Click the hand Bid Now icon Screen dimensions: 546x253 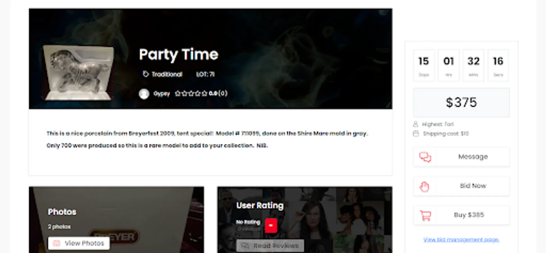(x=424, y=187)
